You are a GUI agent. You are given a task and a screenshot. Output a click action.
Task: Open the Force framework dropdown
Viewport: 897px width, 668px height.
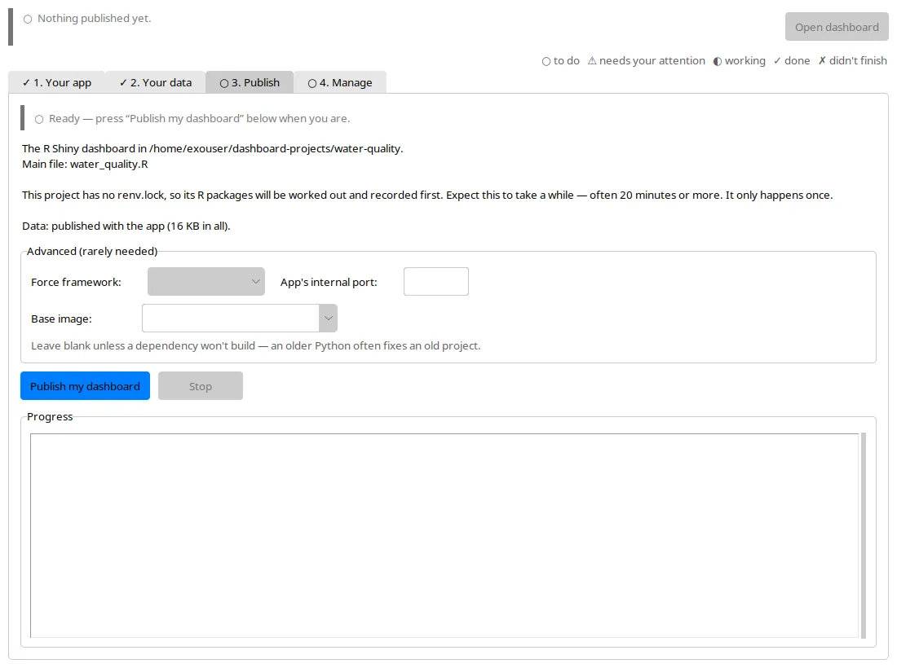pos(206,282)
